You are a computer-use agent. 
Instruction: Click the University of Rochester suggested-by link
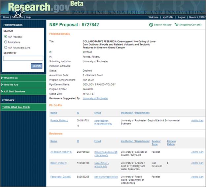click(95, 98)
